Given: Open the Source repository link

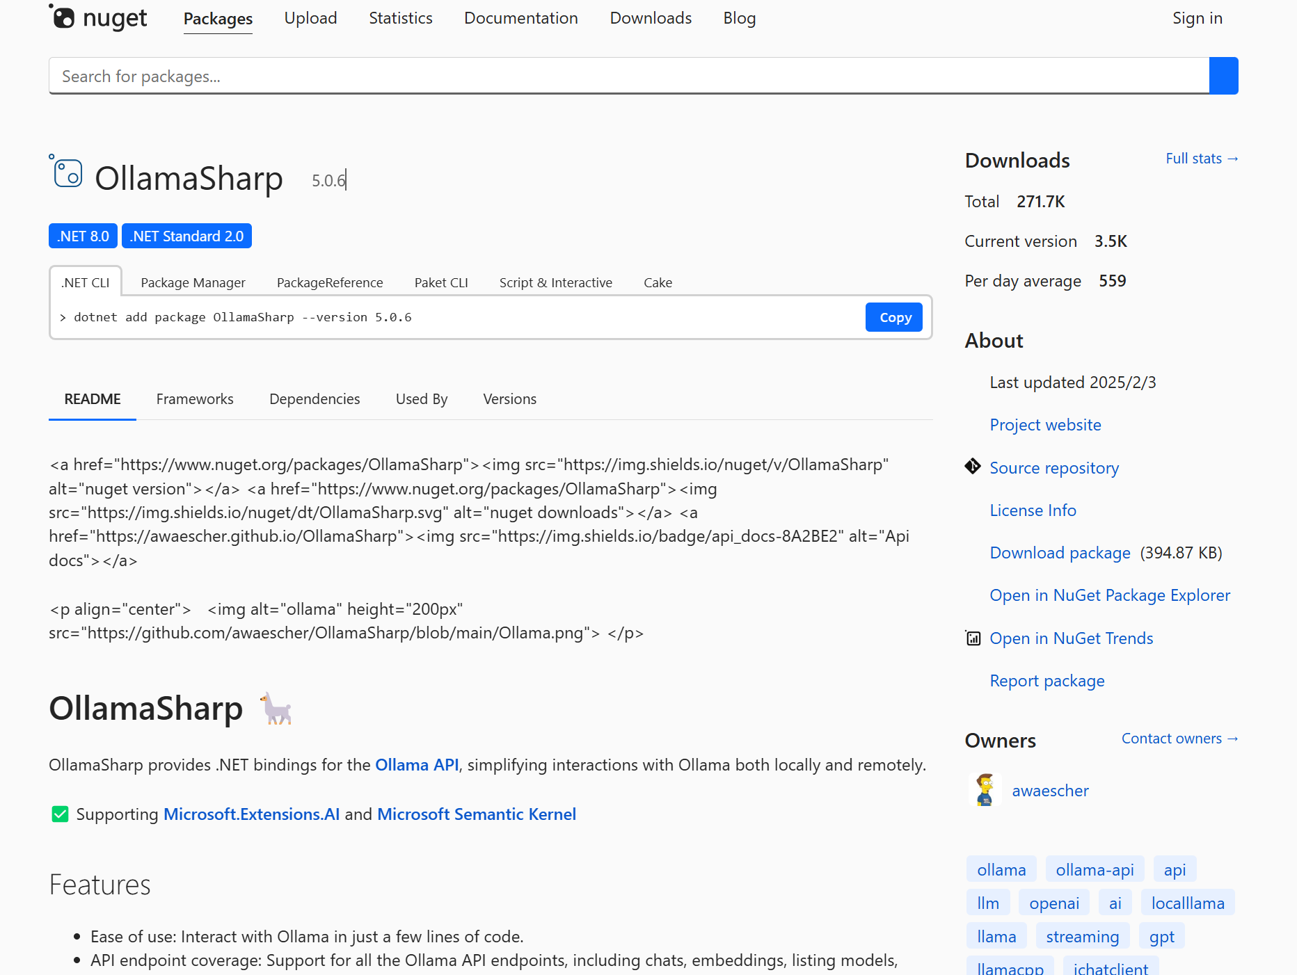Looking at the screenshot, I should coord(1054,468).
